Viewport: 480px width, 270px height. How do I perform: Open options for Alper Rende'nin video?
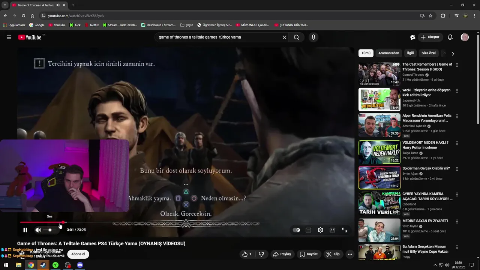click(457, 116)
